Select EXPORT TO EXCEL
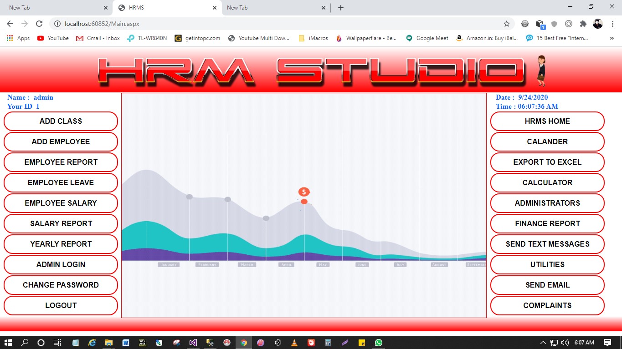Image resolution: width=622 pixels, height=349 pixels. pyautogui.click(x=547, y=162)
